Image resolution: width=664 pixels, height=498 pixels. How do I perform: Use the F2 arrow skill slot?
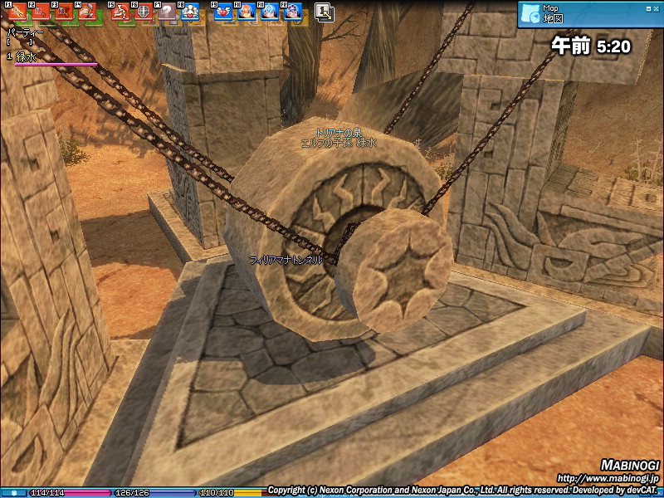pyautogui.click(x=41, y=12)
